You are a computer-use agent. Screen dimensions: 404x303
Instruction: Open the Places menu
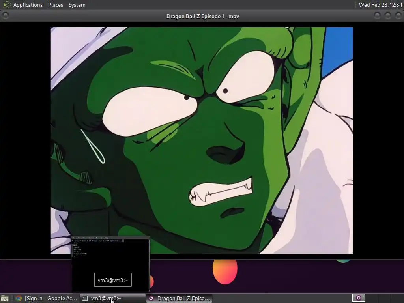click(55, 5)
